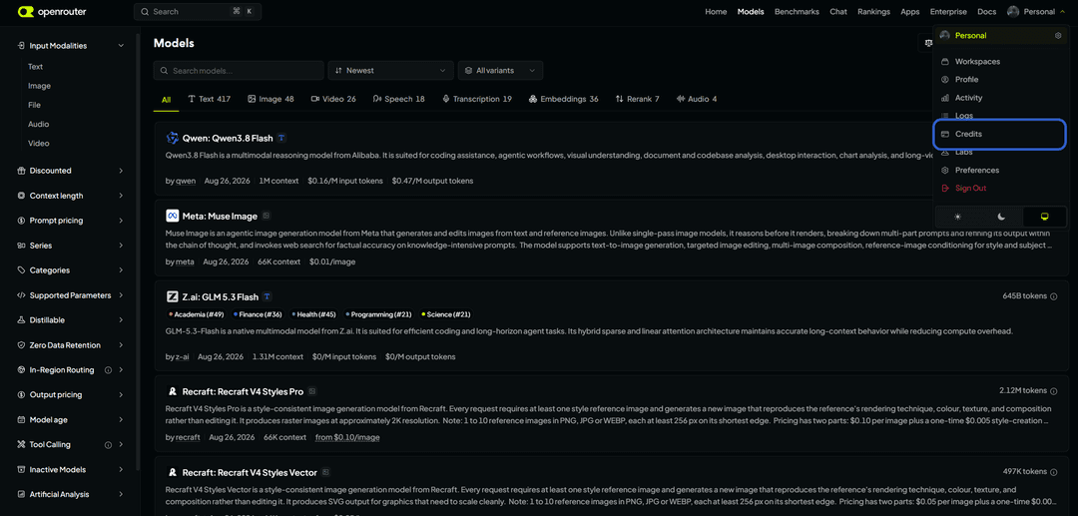Screen dimensions: 1078x516
Task: Open Rankings in the top navigation
Action: pyautogui.click(x=873, y=12)
